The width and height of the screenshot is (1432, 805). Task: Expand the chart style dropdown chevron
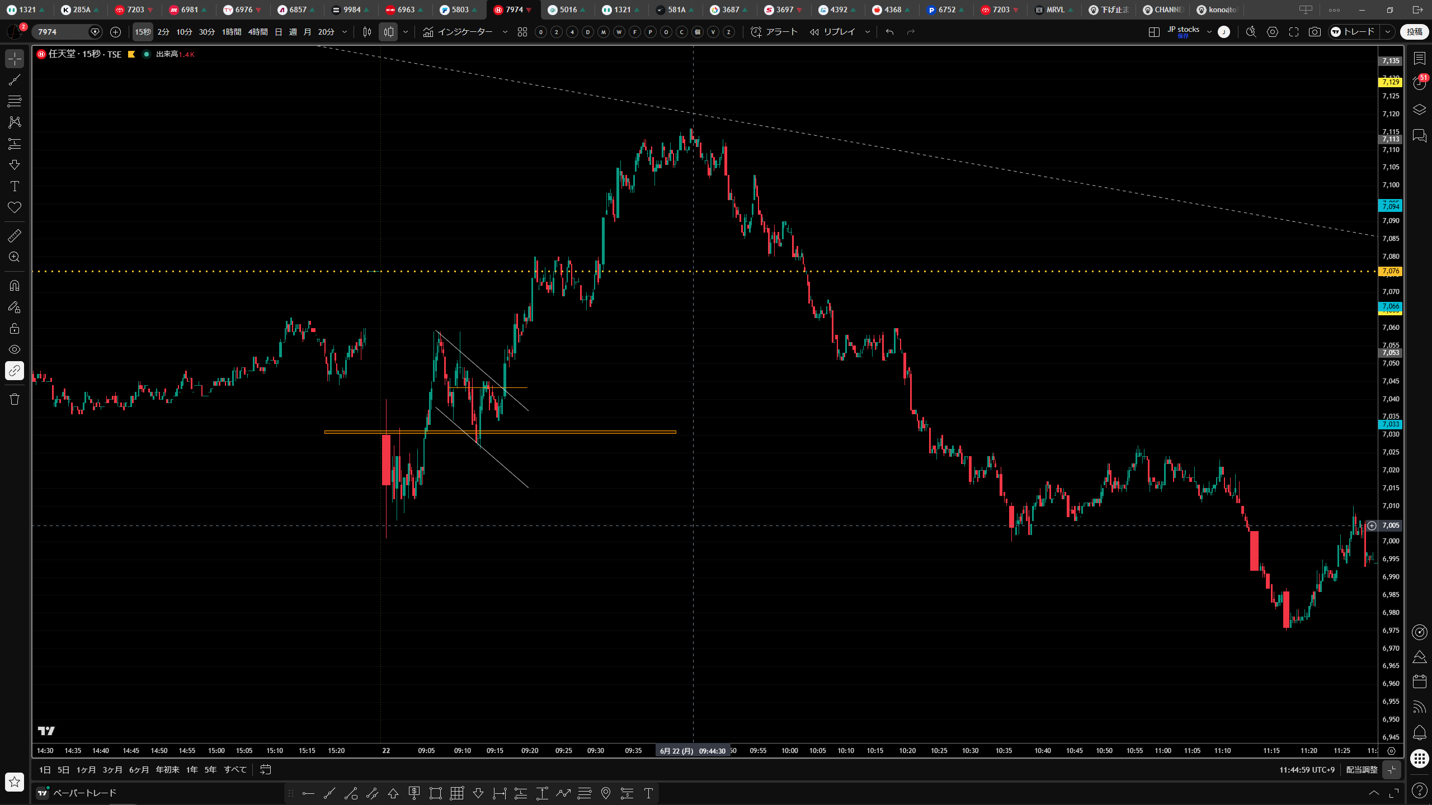(x=406, y=32)
